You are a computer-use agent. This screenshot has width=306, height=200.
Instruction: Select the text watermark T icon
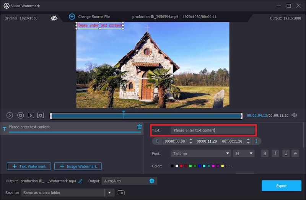tap(5, 129)
